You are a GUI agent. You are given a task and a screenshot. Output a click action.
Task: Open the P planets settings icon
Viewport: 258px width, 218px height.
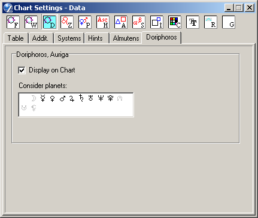pyautogui.click(x=85, y=22)
